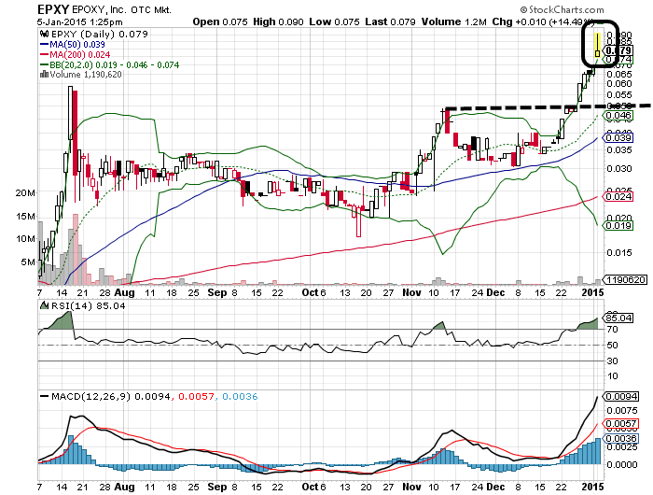Screen dimensions: 653x495
Task: Click the '2015' label on price chart axis
Action: tap(592, 292)
